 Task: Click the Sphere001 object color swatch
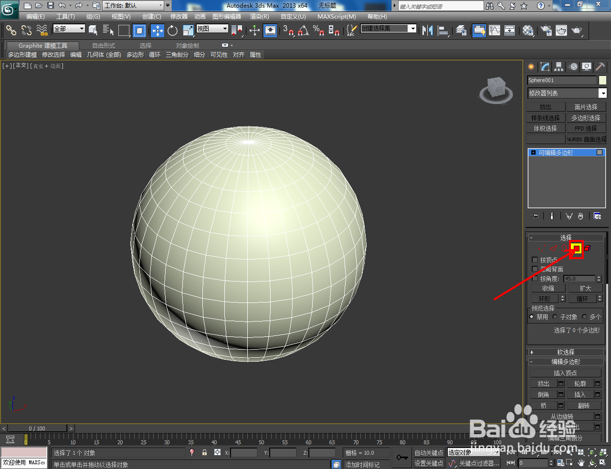[603, 80]
